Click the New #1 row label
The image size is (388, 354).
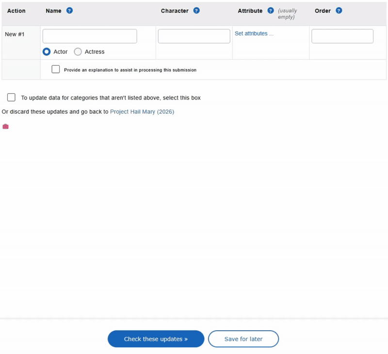click(x=15, y=34)
